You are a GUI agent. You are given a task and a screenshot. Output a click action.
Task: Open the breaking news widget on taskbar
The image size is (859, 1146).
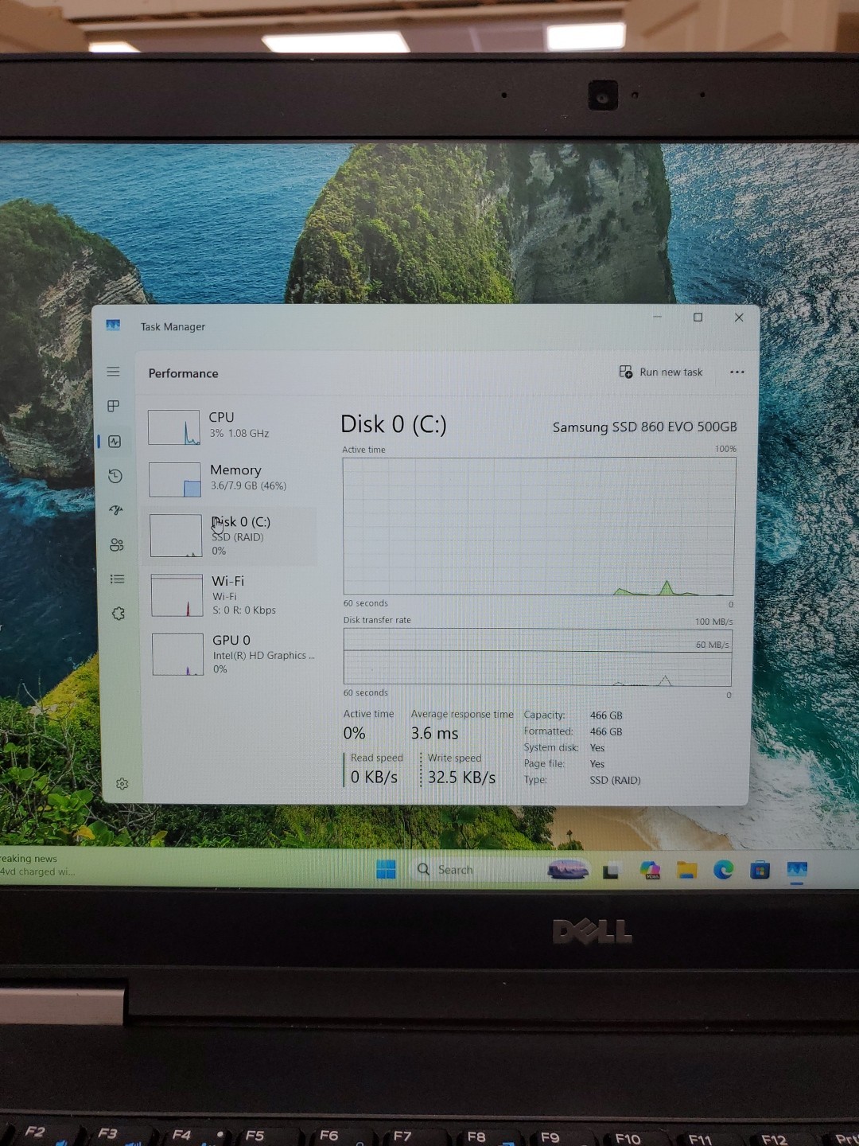click(38, 865)
